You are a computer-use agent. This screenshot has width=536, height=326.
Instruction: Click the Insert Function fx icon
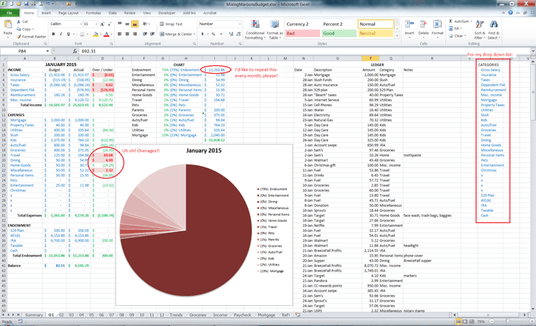(x=75, y=51)
